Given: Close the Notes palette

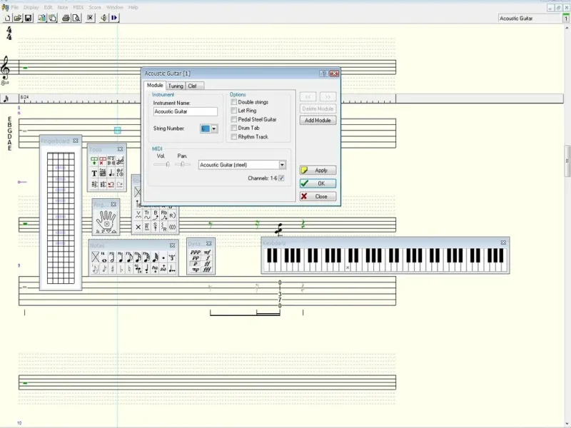Looking at the screenshot, I should [x=172, y=245].
